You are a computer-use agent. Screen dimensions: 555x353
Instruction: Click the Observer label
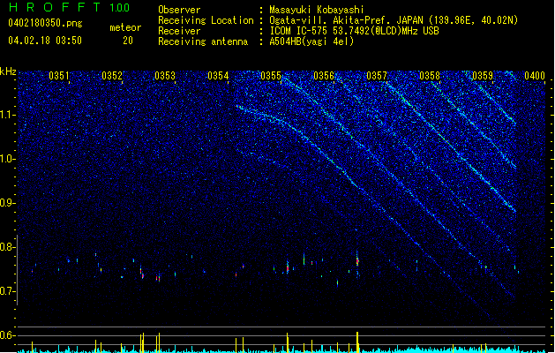point(179,10)
